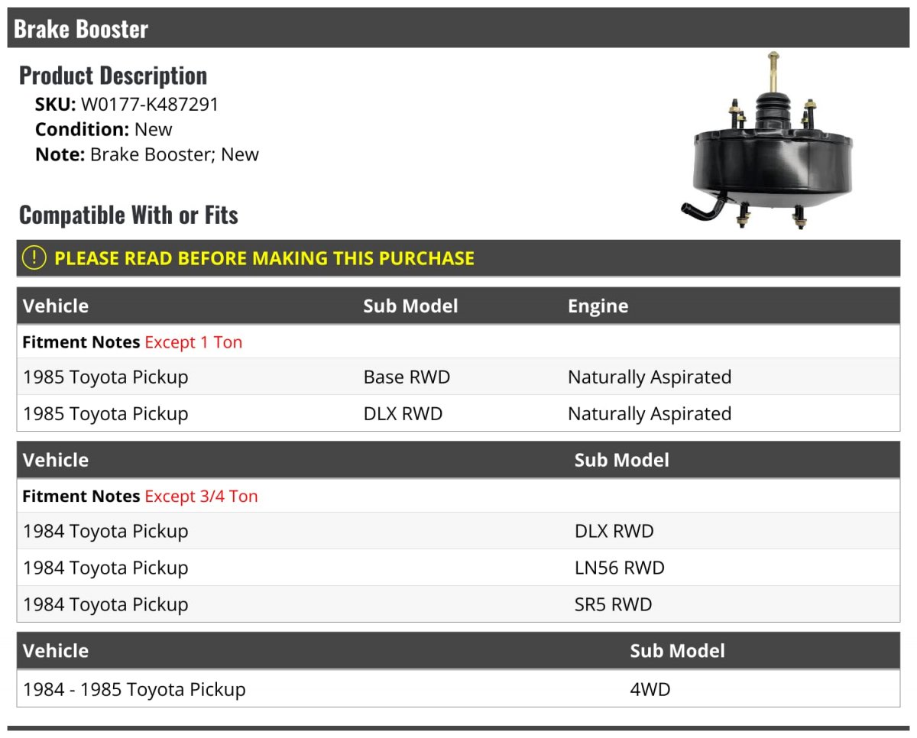Click the PLEASE READ BEFORE MAKING THIS PURCHASE banner
This screenshot has width=917, height=738.
[x=458, y=258]
